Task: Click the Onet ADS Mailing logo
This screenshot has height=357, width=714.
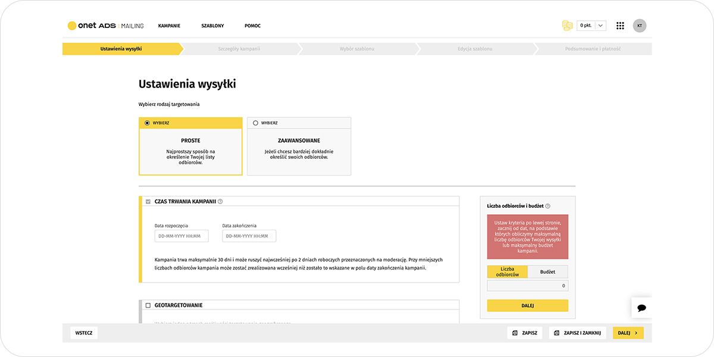Action: 105,26
